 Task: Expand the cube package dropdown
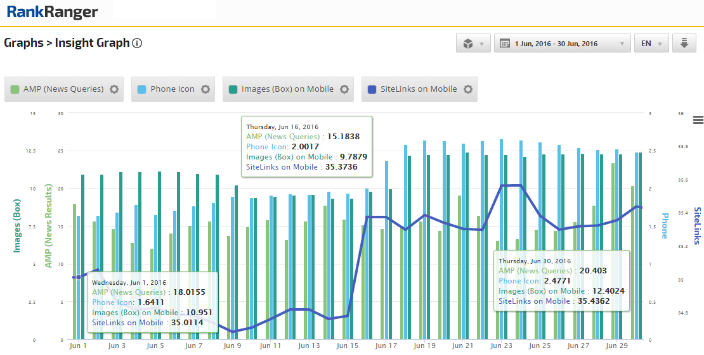pos(473,44)
